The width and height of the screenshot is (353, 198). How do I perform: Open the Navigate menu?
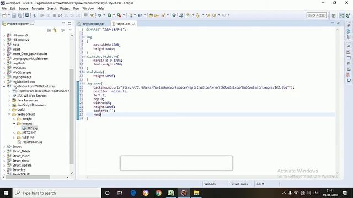coord(38,8)
